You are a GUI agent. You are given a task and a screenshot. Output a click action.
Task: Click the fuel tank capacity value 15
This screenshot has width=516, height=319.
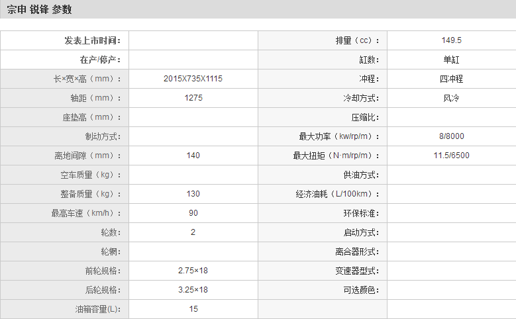point(193,309)
